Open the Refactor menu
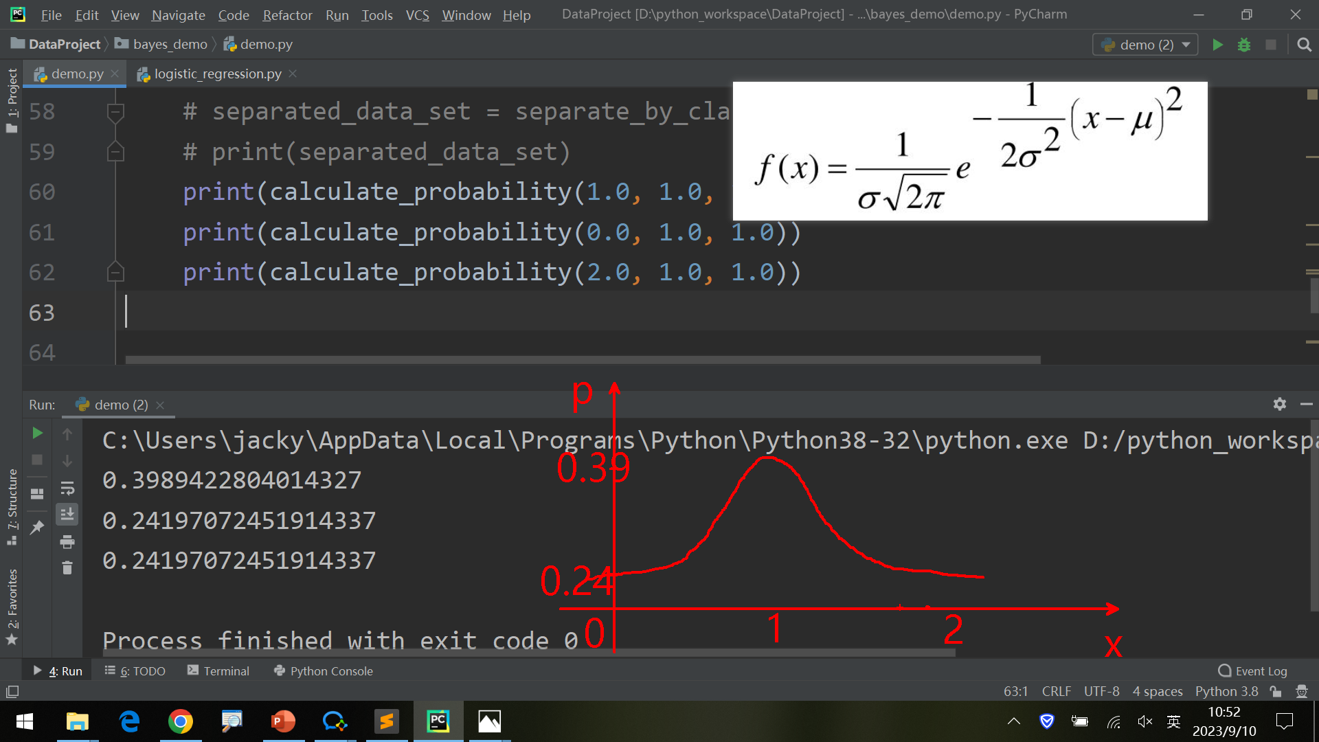1319x742 pixels. tap(287, 14)
